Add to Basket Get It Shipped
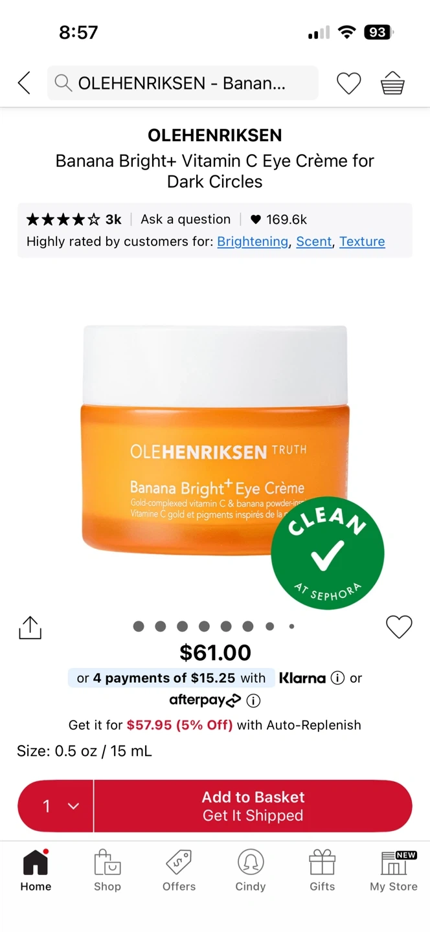Screen dimensions: 430x932 click(253, 806)
